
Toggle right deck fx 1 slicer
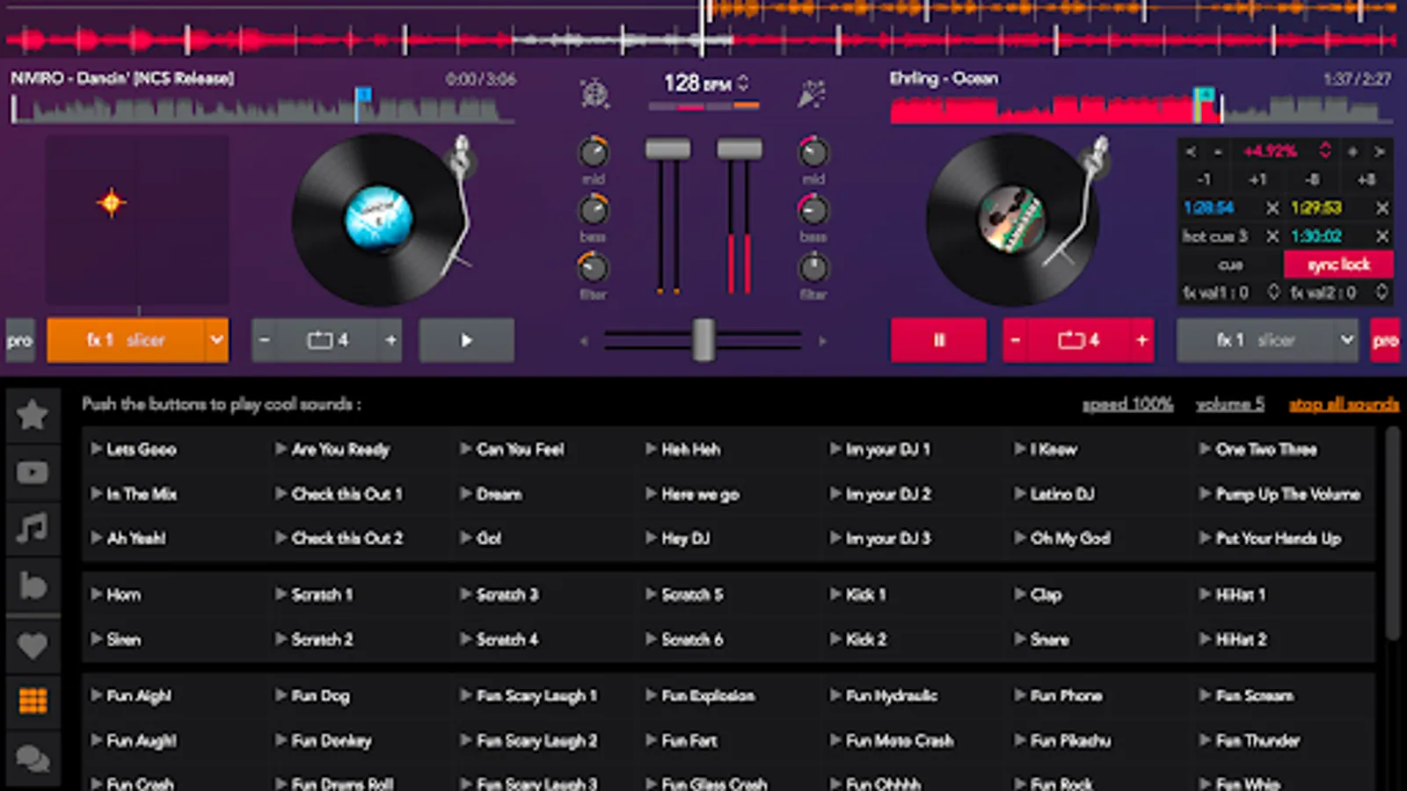pos(1255,340)
